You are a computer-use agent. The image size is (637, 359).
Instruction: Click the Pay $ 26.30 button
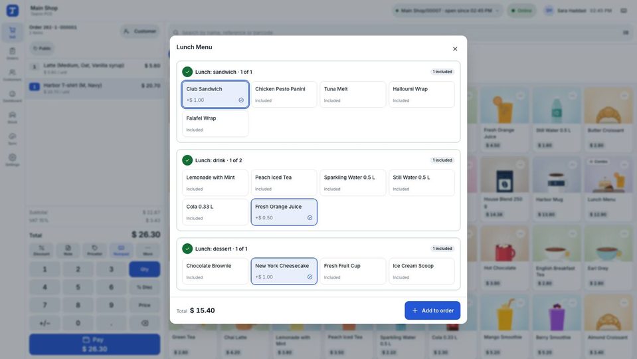point(95,344)
